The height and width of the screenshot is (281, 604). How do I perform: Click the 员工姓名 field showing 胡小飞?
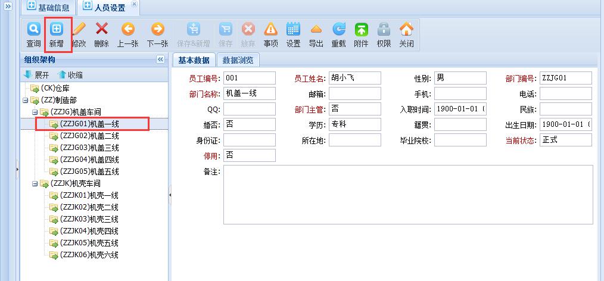(355, 78)
